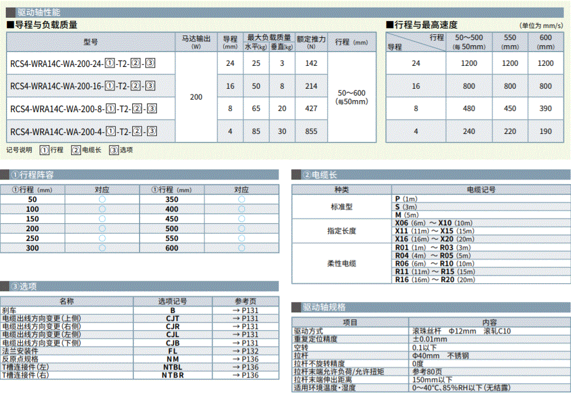571x393 pixels.
Task: Select the speed value 390
Action: [545, 109]
